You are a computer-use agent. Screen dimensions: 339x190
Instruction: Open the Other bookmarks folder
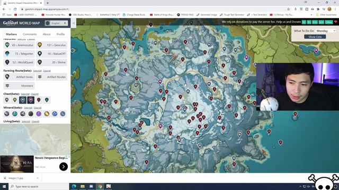[x=326, y=15]
